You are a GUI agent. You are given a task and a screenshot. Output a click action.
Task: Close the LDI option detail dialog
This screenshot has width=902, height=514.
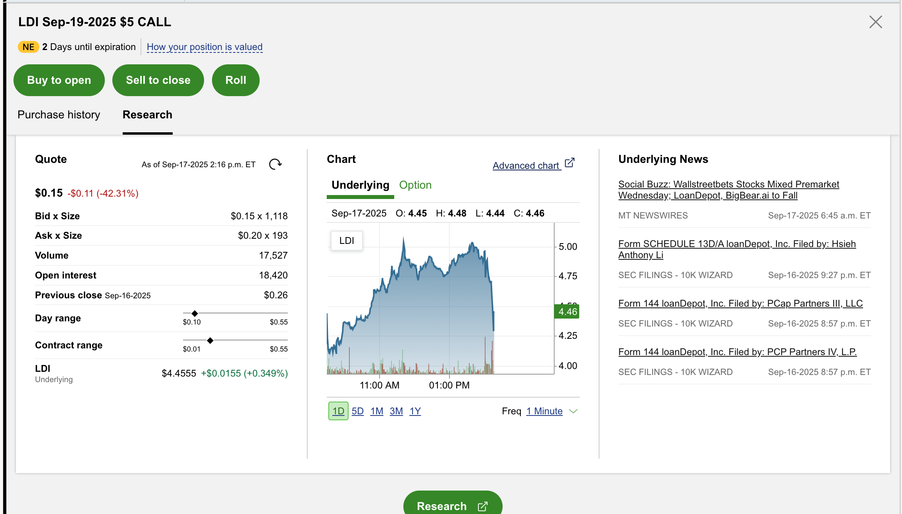[x=875, y=22]
